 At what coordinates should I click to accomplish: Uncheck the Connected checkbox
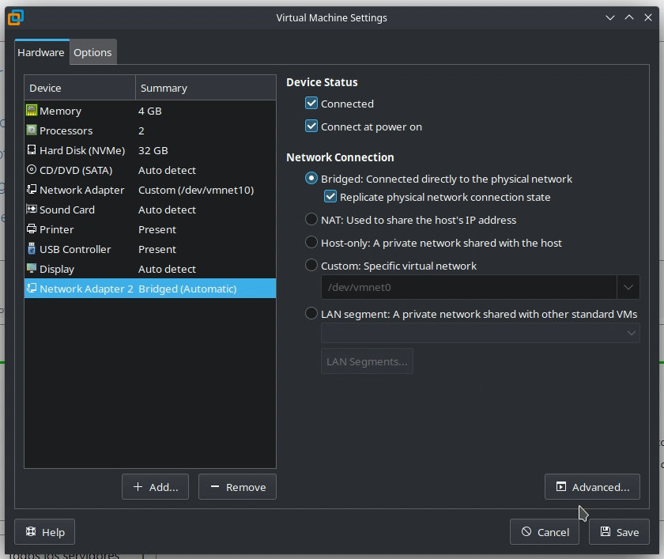(311, 104)
